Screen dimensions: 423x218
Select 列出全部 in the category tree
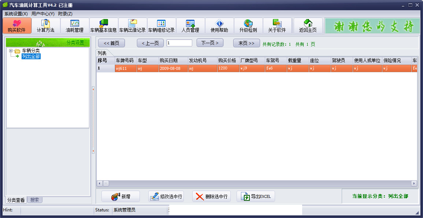click(x=31, y=56)
